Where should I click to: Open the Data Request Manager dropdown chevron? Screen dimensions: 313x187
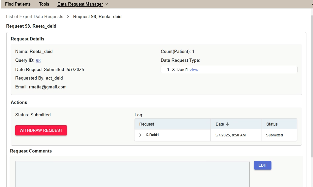tap(106, 4)
